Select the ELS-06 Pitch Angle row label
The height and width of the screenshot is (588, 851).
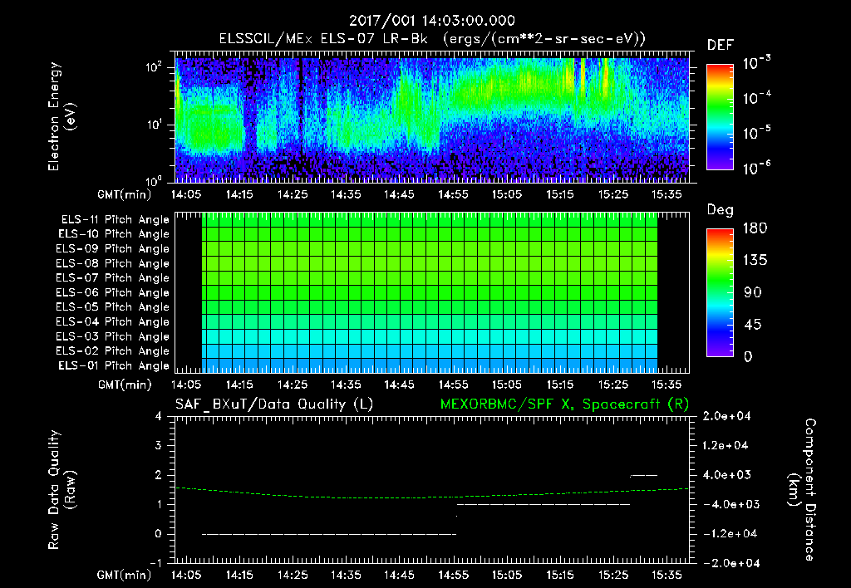coord(112,293)
